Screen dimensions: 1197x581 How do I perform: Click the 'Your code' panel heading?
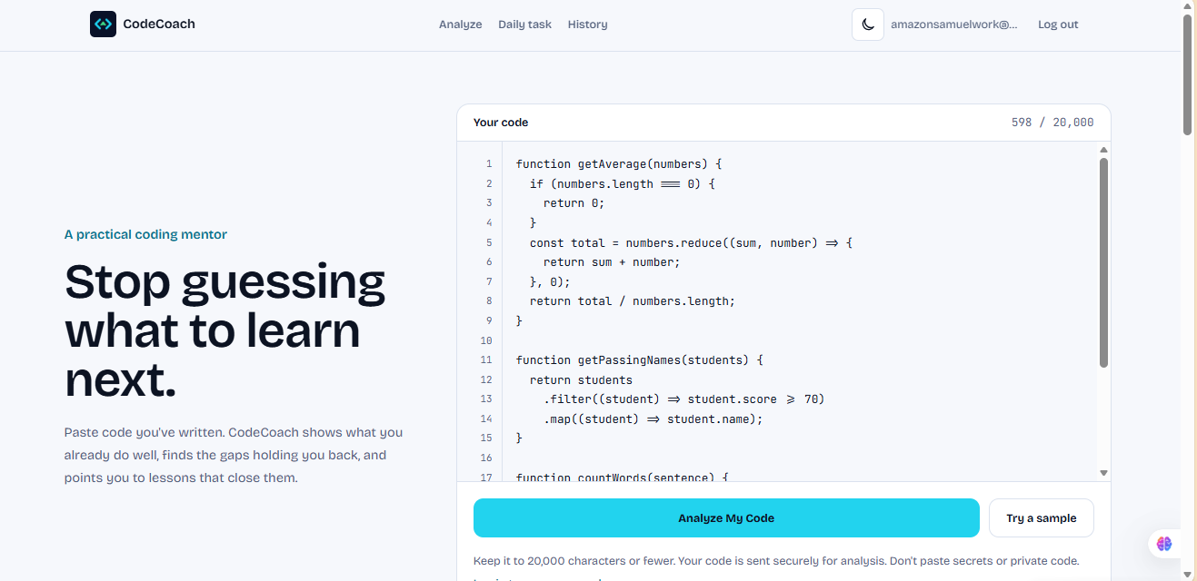(501, 123)
